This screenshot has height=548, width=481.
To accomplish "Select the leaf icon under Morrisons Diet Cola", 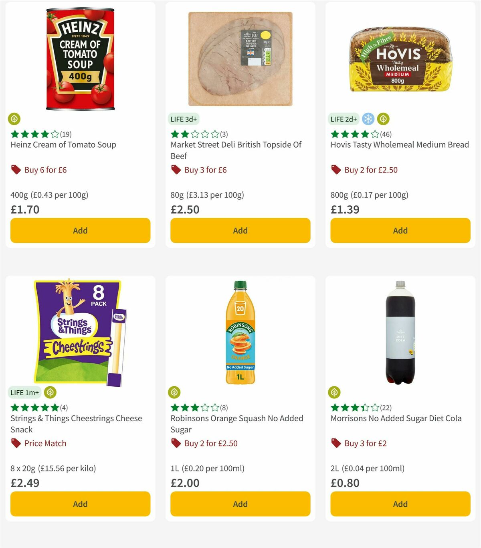I will tap(335, 392).
